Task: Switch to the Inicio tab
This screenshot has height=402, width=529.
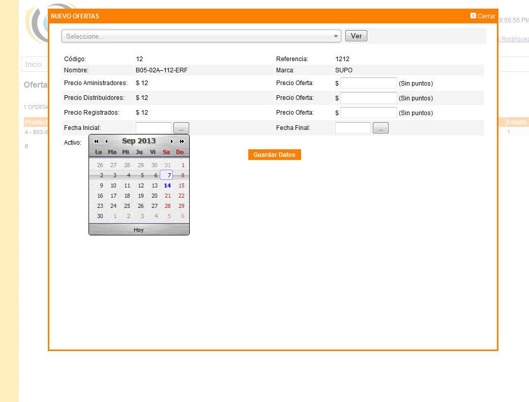Action: click(x=34, y=64)
